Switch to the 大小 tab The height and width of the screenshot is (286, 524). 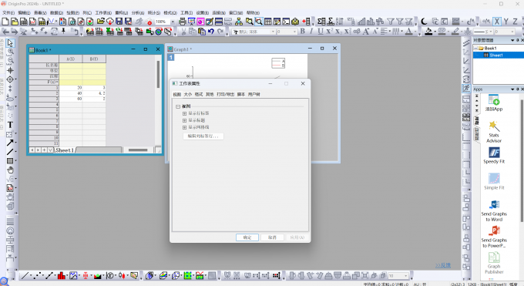pos(188,95)
